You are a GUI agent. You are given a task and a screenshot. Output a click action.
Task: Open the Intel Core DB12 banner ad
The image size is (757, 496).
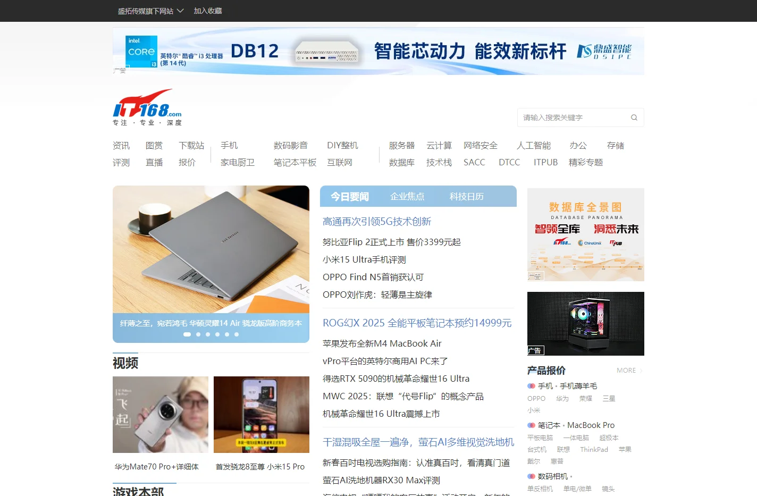378,51
